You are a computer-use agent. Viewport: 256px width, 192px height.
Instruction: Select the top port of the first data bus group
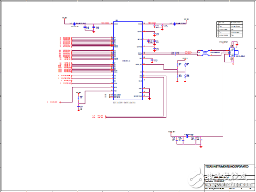(x=72, y=38)
